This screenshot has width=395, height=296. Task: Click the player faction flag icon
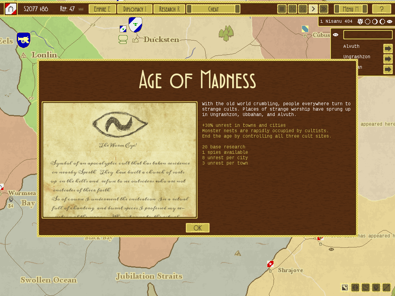tap(11, 8)
